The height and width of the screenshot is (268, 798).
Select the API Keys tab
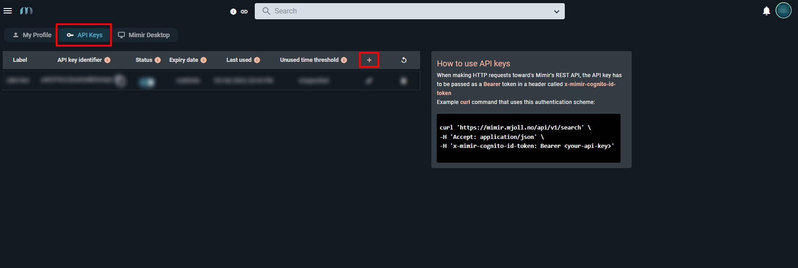(x=84, y=35)
